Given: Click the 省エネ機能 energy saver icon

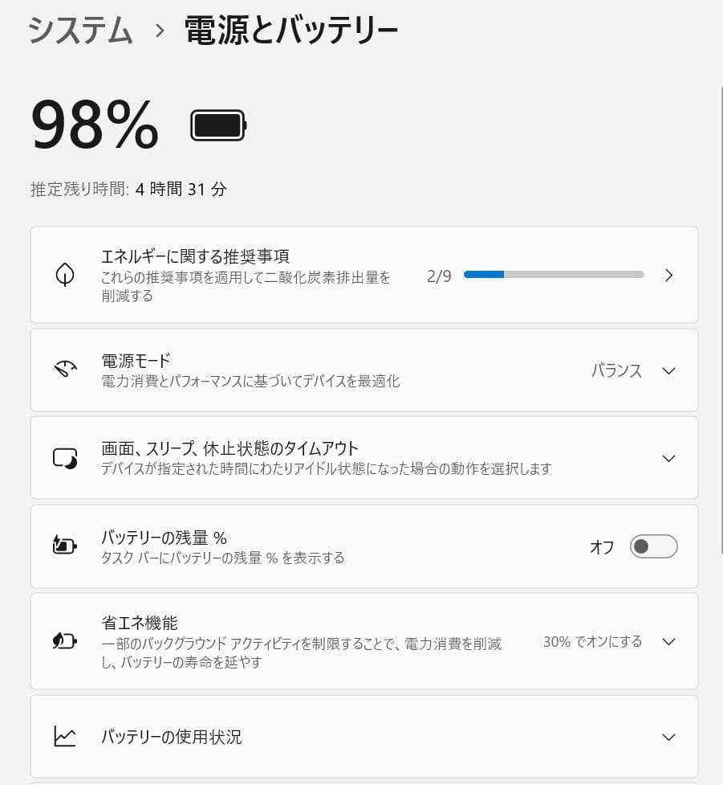Looking at the screenshot, I should (x=64, y=641).
